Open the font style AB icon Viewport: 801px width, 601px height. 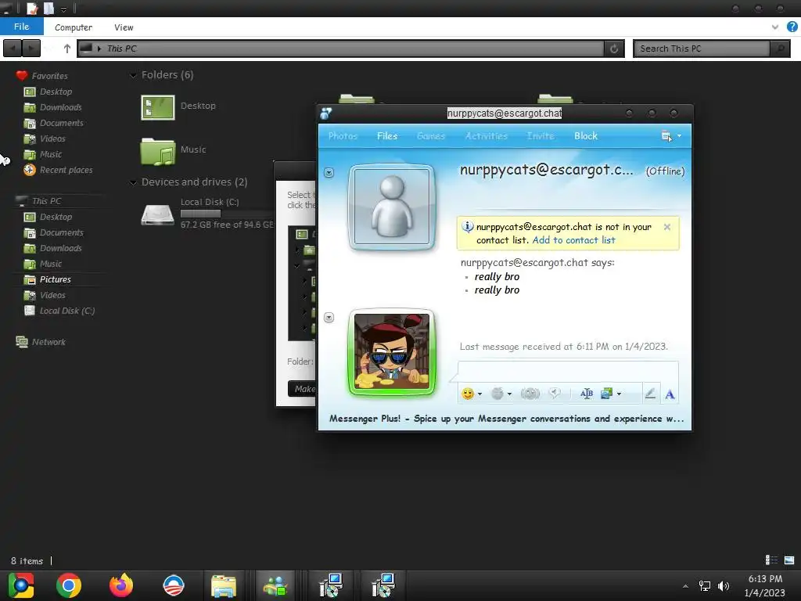(587, 394)
